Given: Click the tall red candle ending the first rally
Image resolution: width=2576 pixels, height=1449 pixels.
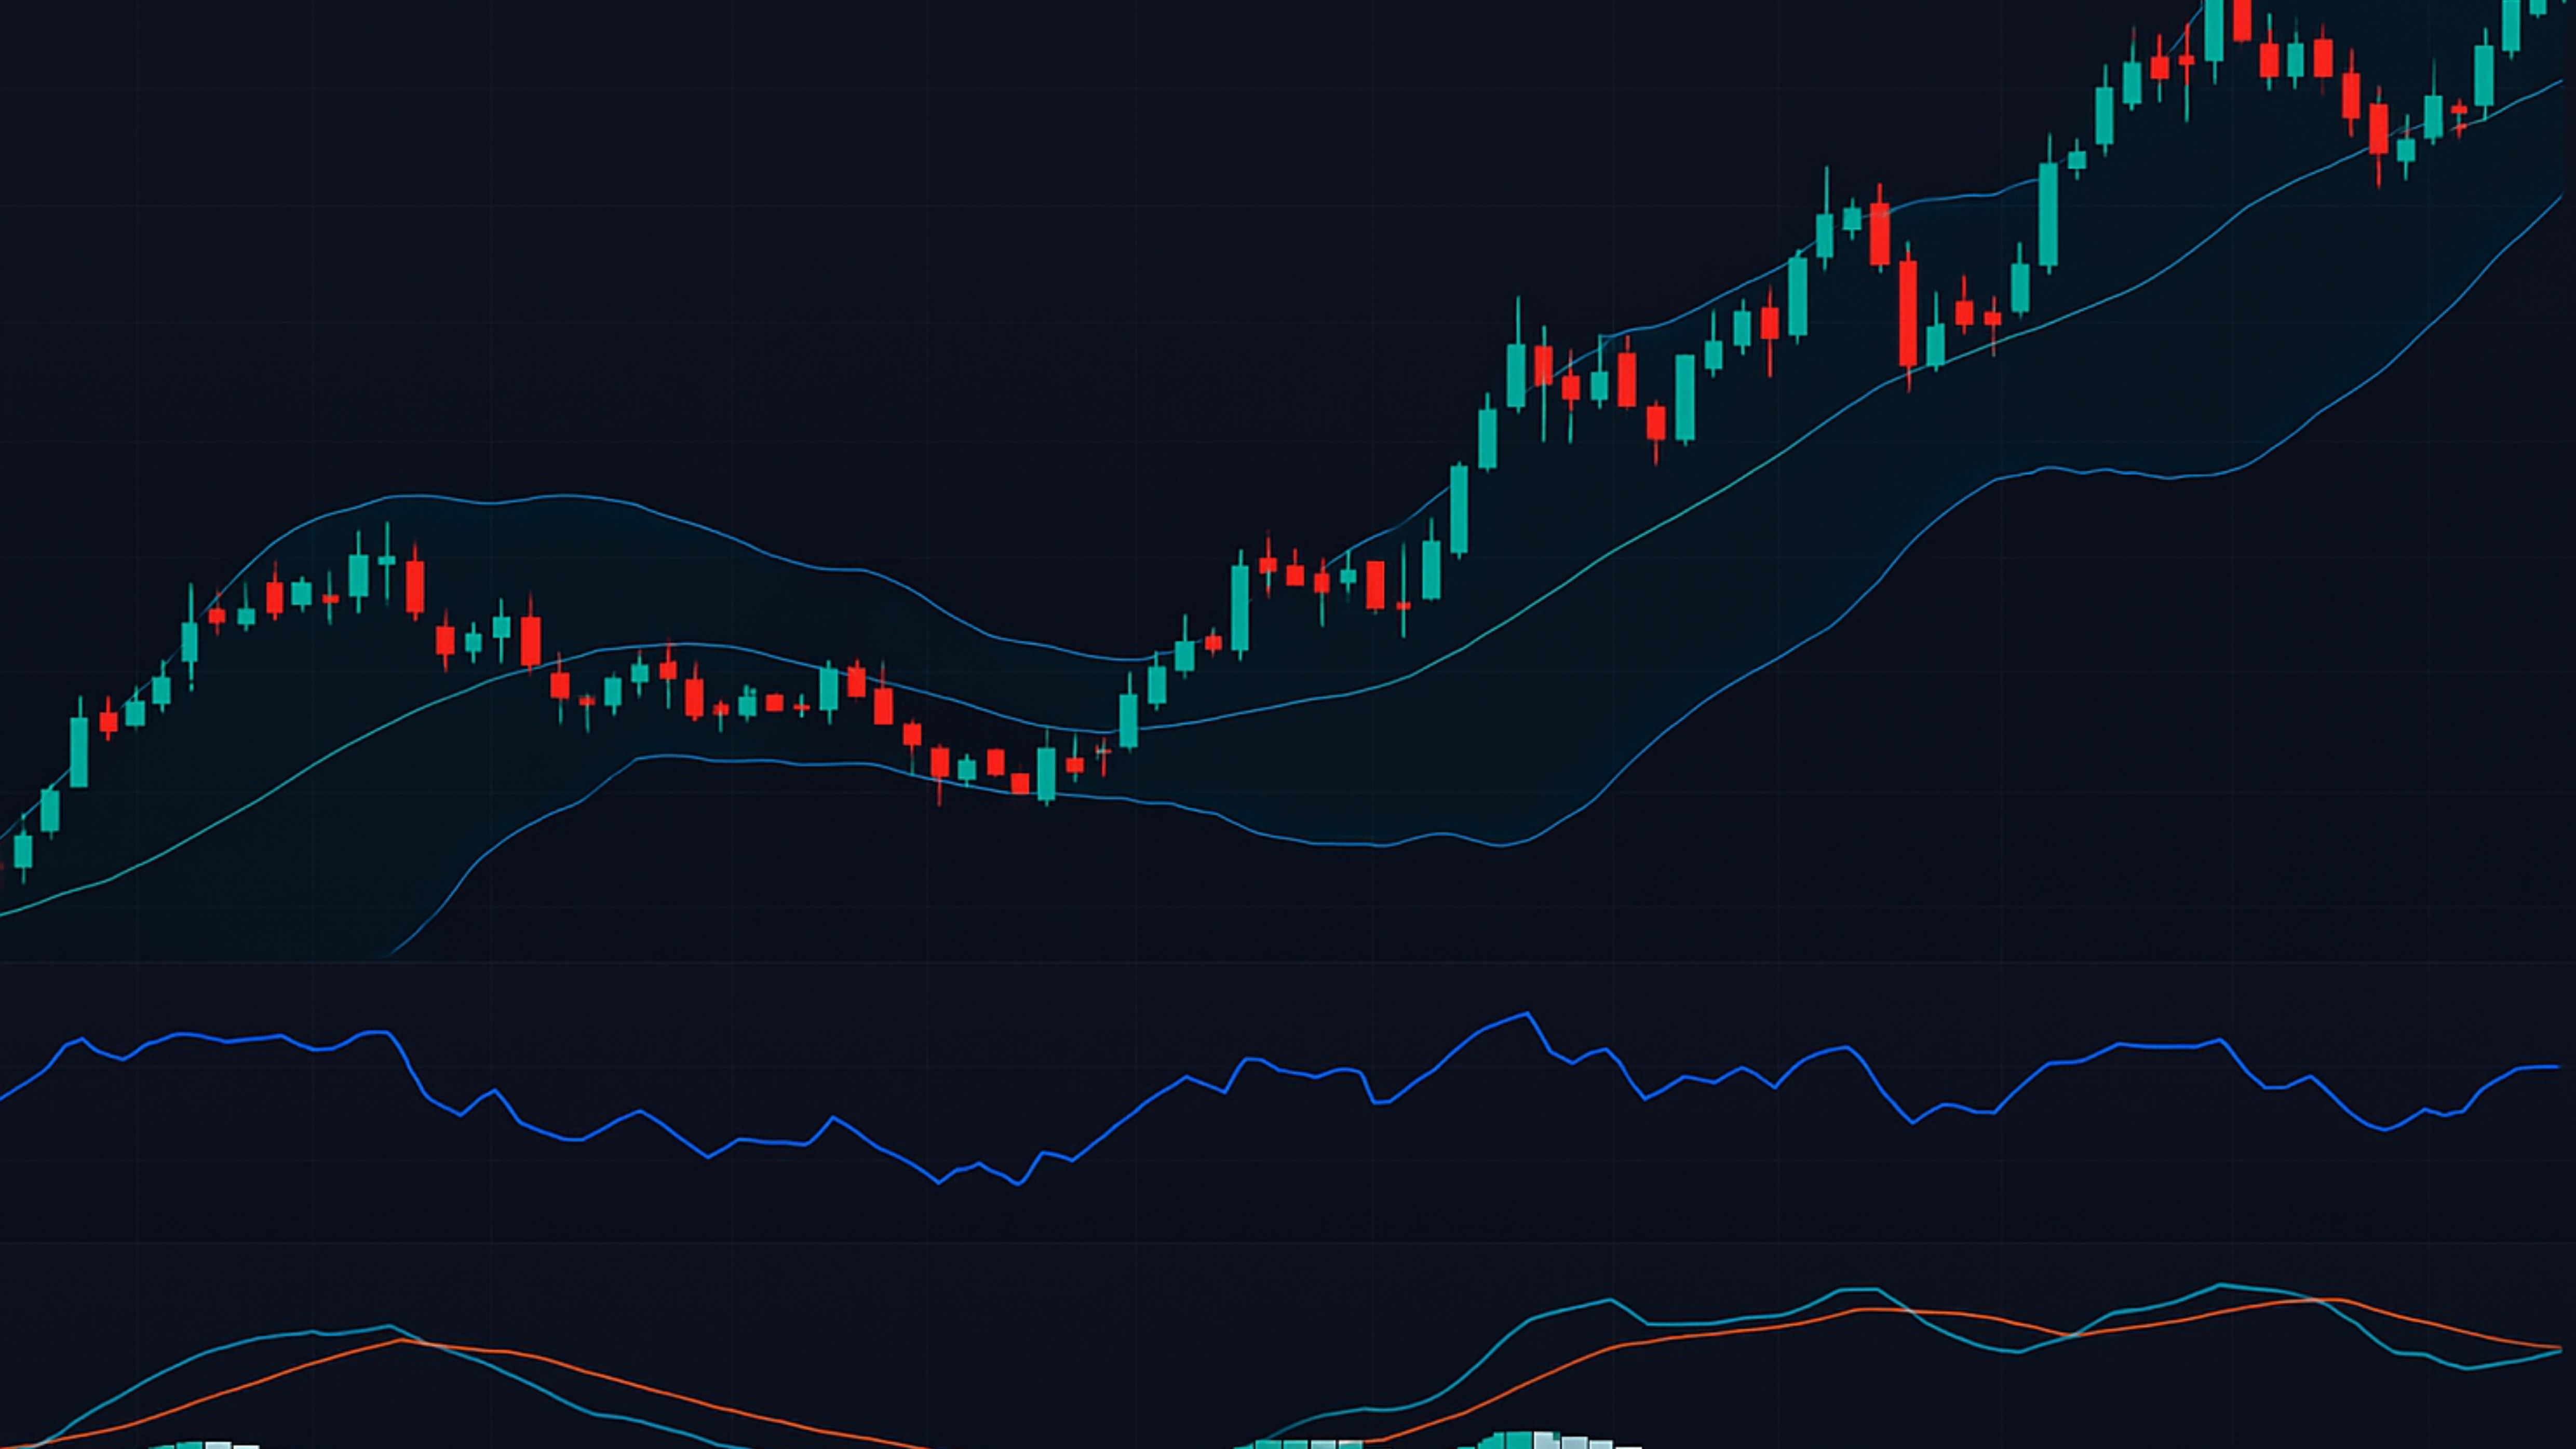Looking at the screenshot, I should click(x=415, y=586).
